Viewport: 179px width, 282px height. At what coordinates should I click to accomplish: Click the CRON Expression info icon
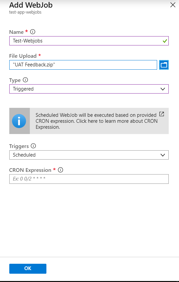coord(61,170)
